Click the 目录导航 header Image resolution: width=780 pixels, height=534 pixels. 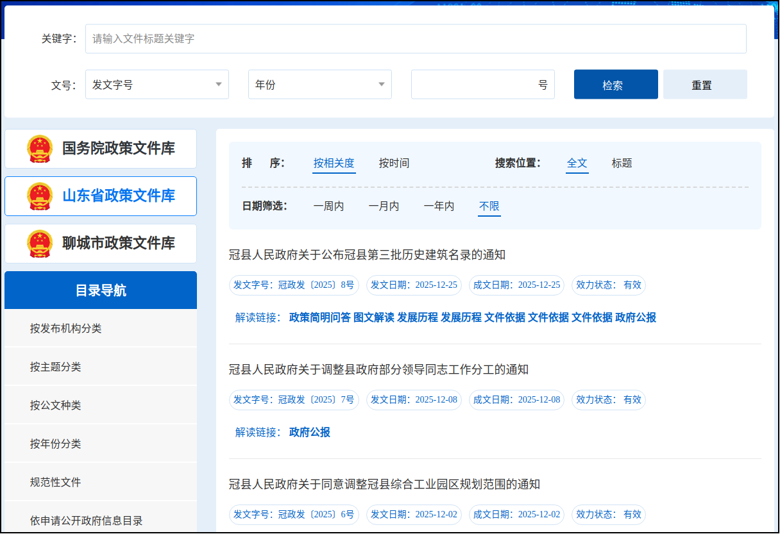point(101,290)
